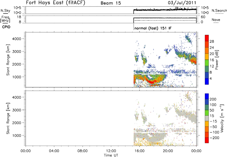The height and width of the screenshot is (157, 227).
Task: Click the '18' frequency axis tick label
Action: click(x=19, y=17)
